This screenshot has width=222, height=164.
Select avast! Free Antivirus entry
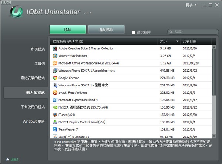[73, 93]
